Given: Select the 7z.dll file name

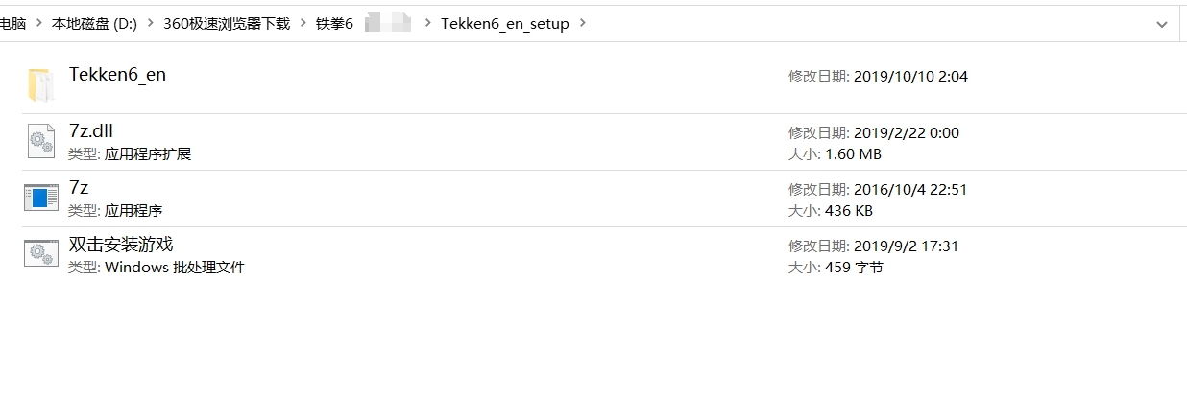Looking at the screenshot, I should (91, 131).
